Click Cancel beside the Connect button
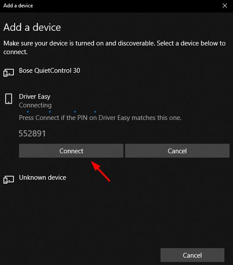This screenshot has height=265, width=233. pyautogui.click(x=177, y=151)
